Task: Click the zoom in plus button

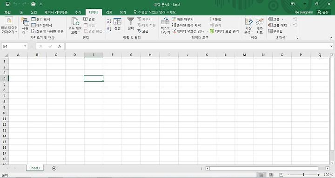Action: click(x=319, y=175)
